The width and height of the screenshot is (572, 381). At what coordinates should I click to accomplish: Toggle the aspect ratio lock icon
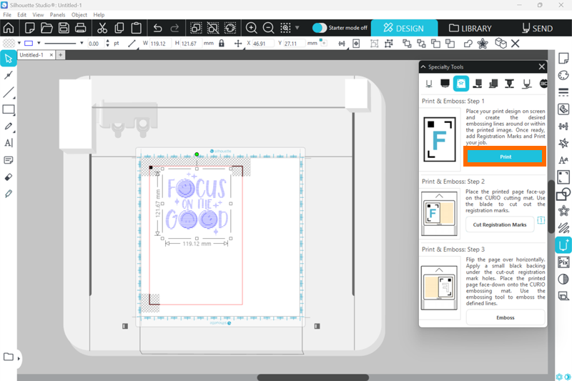click(x=222, y=44)
